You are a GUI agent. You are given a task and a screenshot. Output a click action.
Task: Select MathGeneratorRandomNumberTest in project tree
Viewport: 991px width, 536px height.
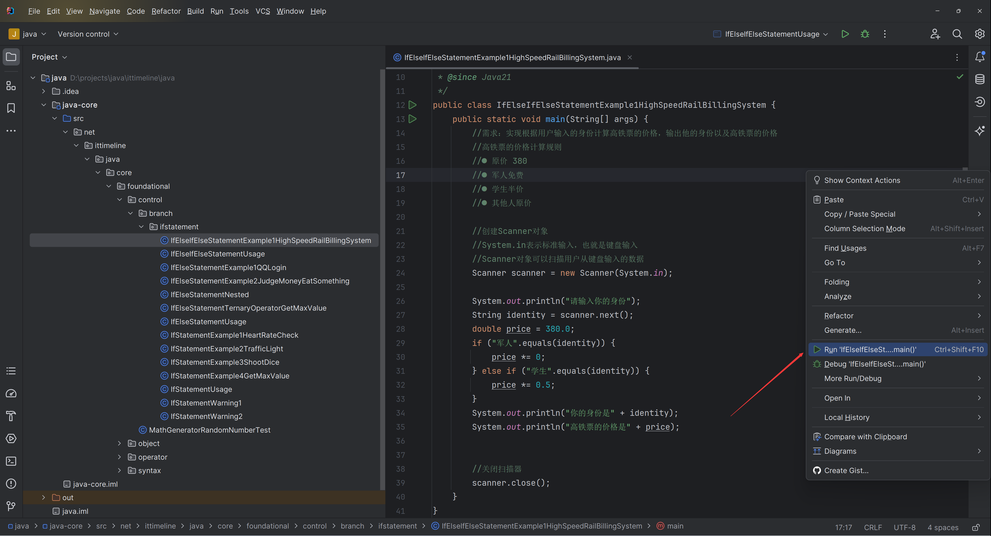tap(210, 430)
